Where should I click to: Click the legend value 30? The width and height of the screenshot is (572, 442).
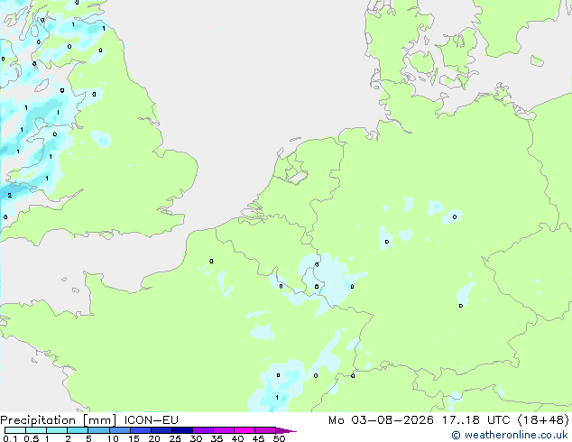click(x=196, y=438)
